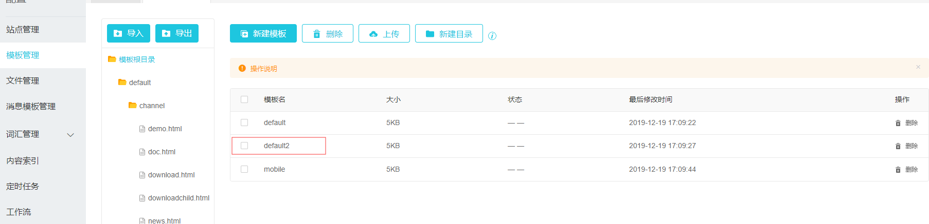Click the 新建模板 button
The height and width of the screenshot is (224, 929).
(263, 33)
